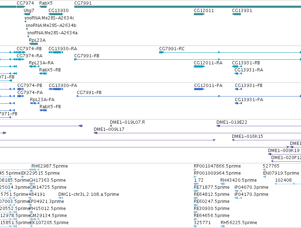Select the CG12011-PA protein bar
This screenshot has height=228, width=301.
coord(199,89)
